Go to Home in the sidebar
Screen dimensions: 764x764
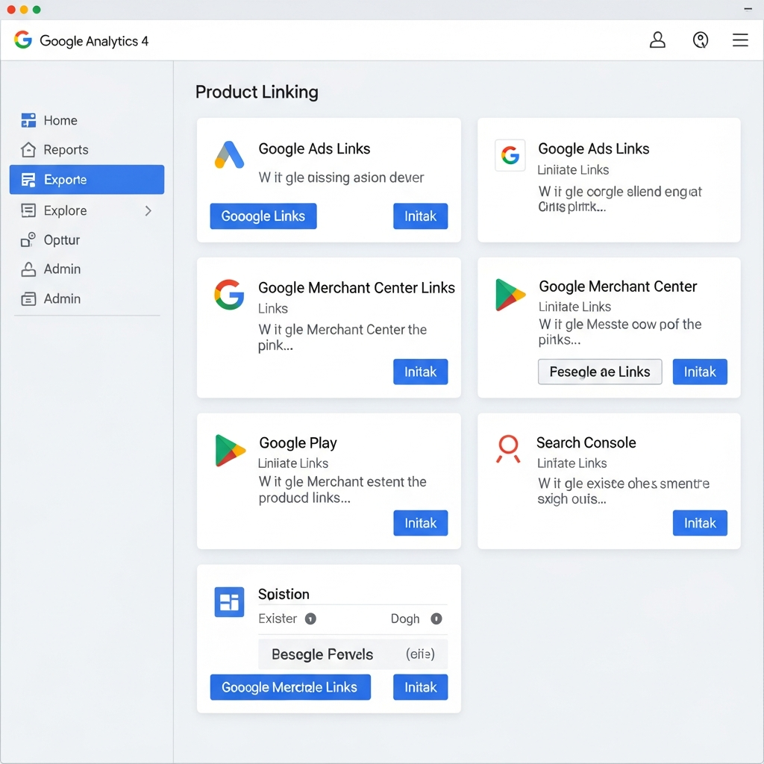click(x=60, y=121)
